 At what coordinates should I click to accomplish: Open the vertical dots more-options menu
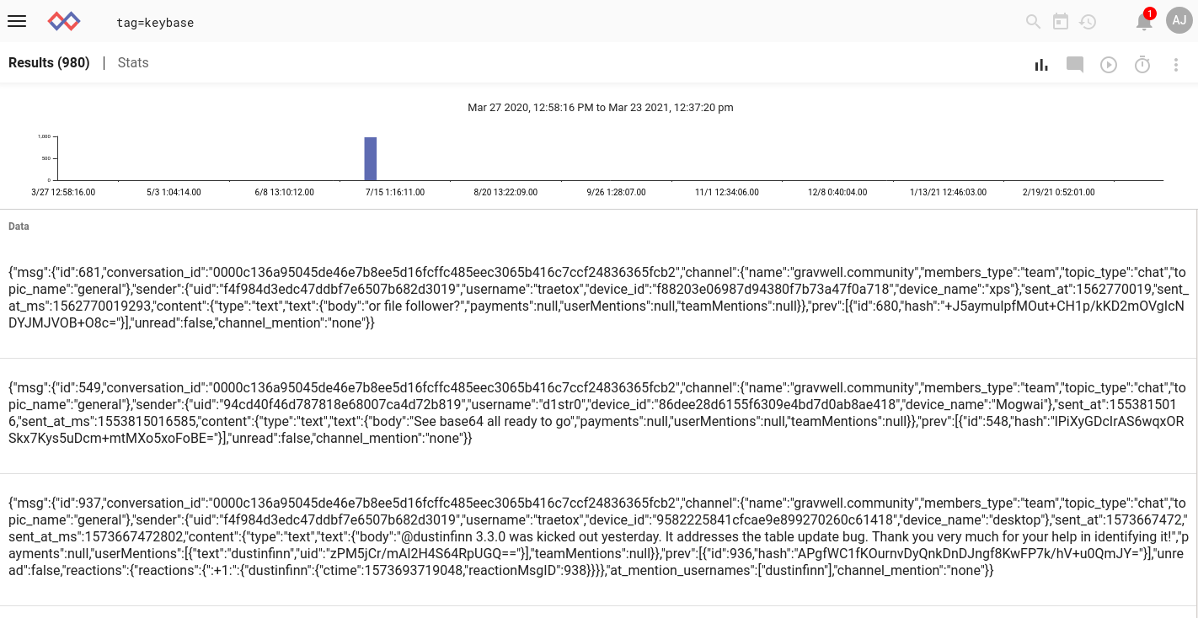pos(1176,65)
